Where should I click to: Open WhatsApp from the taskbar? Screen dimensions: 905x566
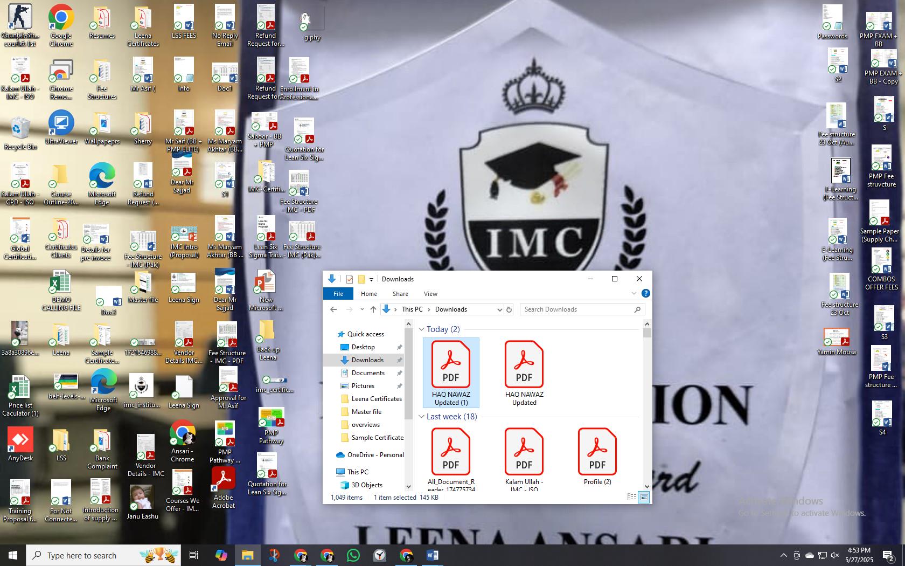pos(353,555)
